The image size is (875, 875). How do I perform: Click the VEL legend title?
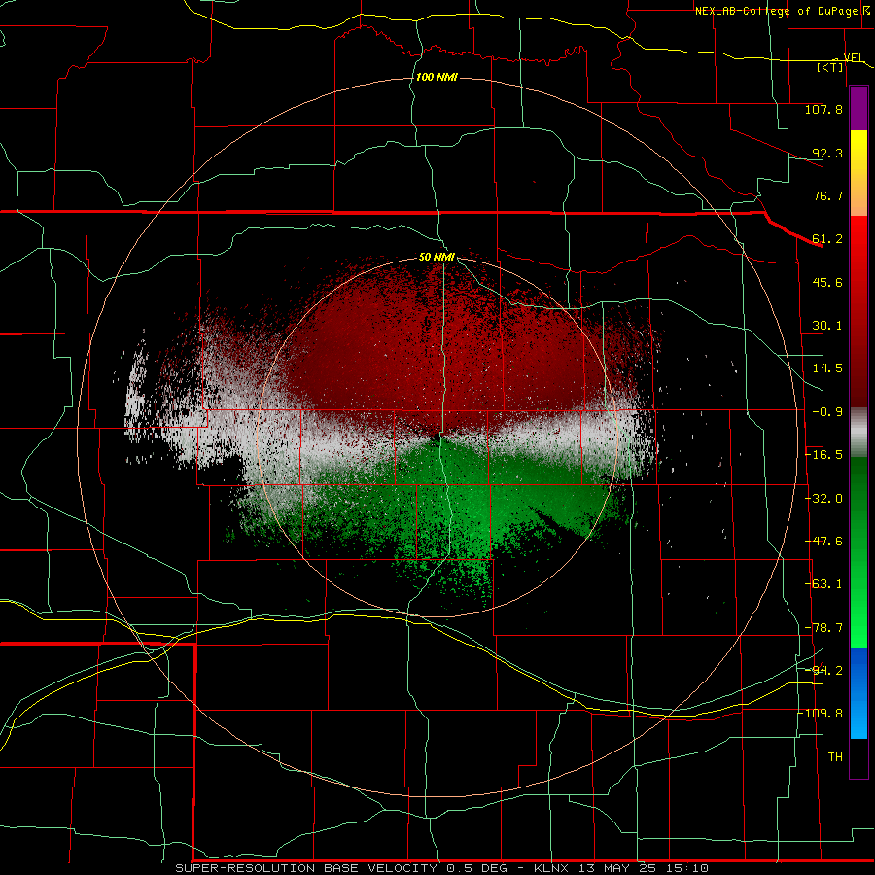coord(854,57)
